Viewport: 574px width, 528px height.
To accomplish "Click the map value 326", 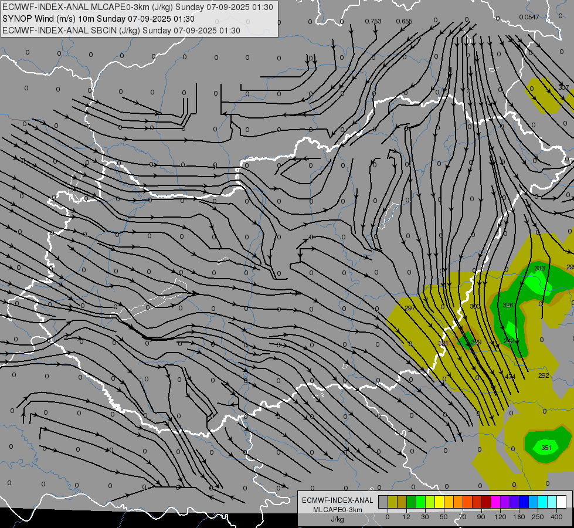I will click(508, 305).
